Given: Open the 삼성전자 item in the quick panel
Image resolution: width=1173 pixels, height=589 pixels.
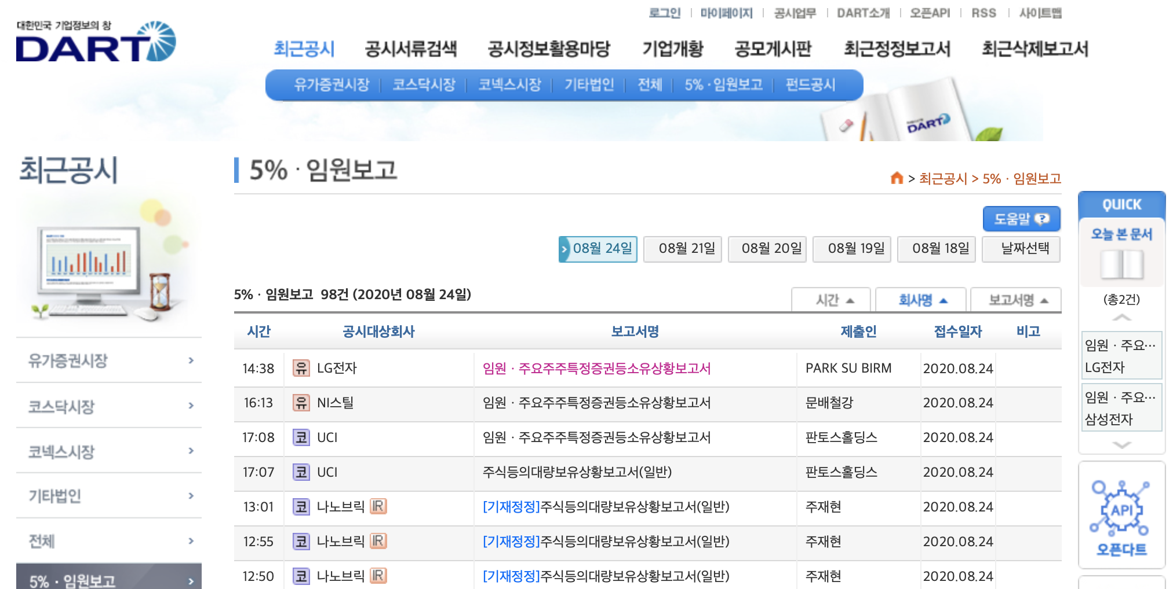Looking at the screenshot, I should [x=1121, y=408].
